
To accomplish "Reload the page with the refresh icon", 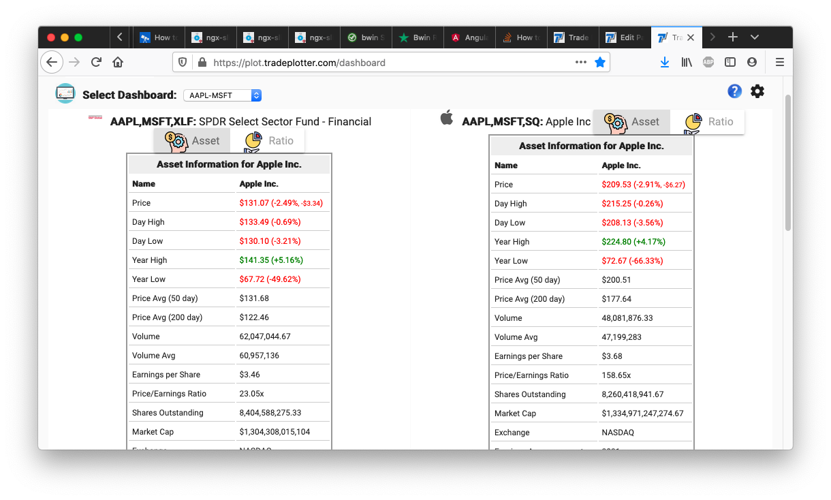I will pyautogui.click(x=96, y=62).
